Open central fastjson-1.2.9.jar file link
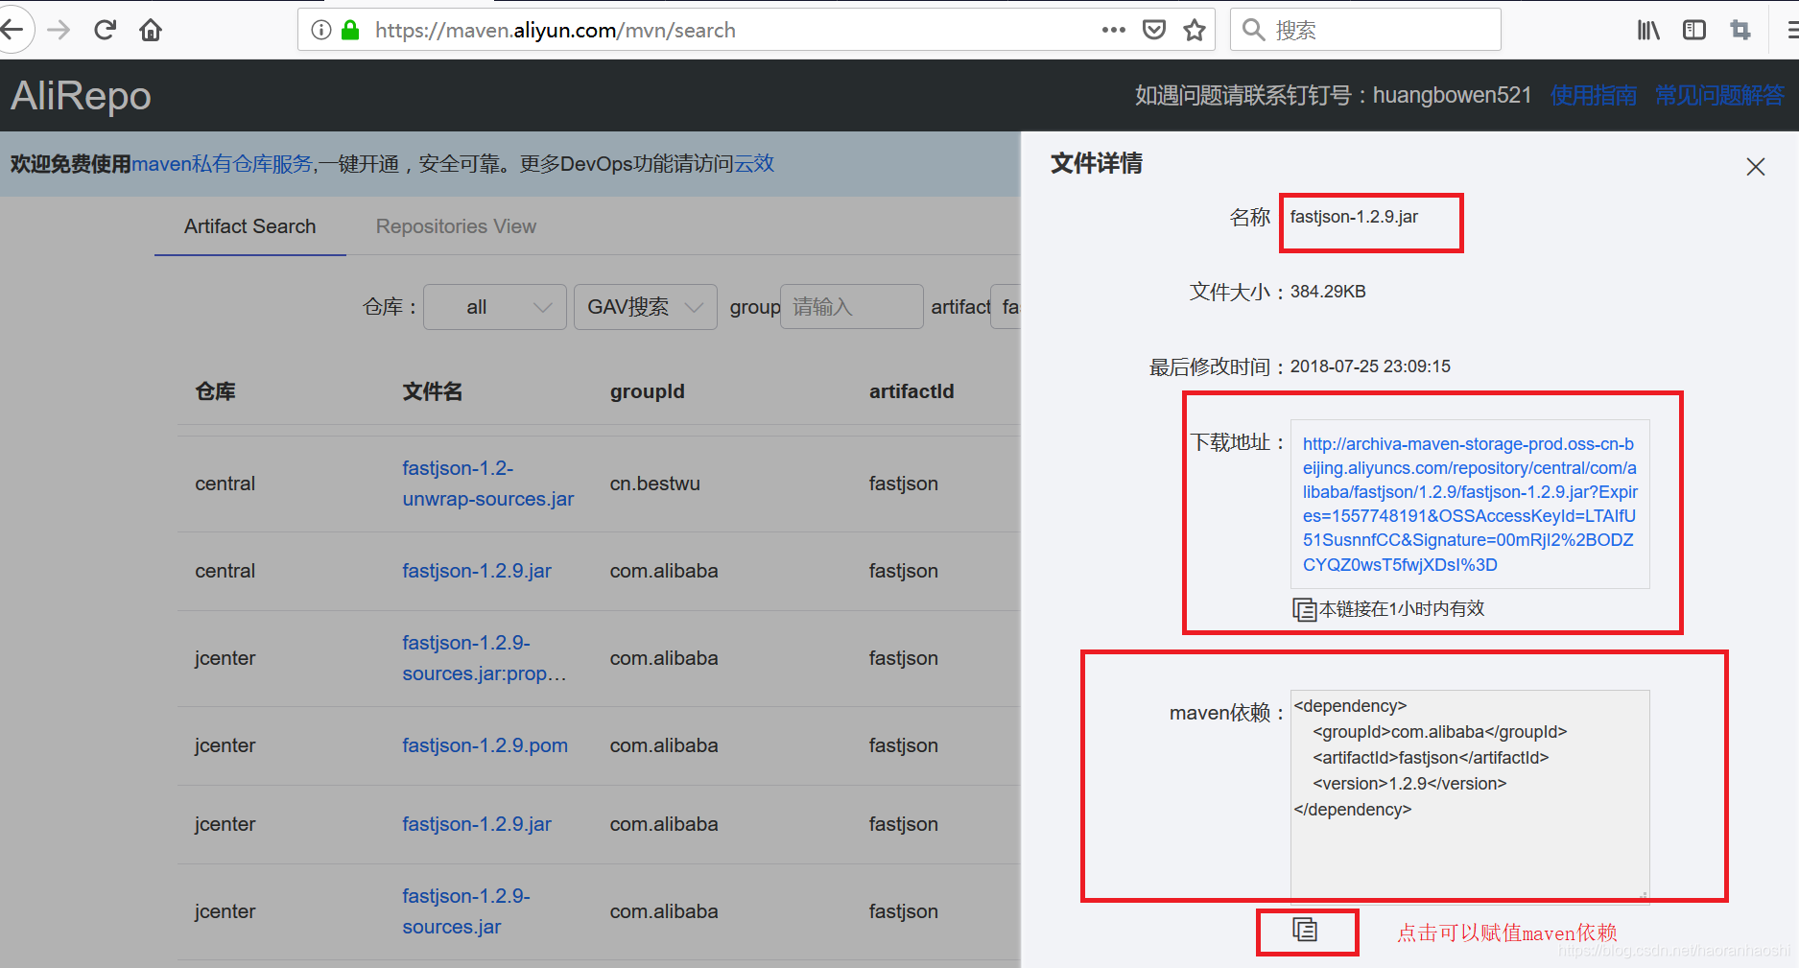The width and height of the screenshot is (1799, 968). coord(477,571)
